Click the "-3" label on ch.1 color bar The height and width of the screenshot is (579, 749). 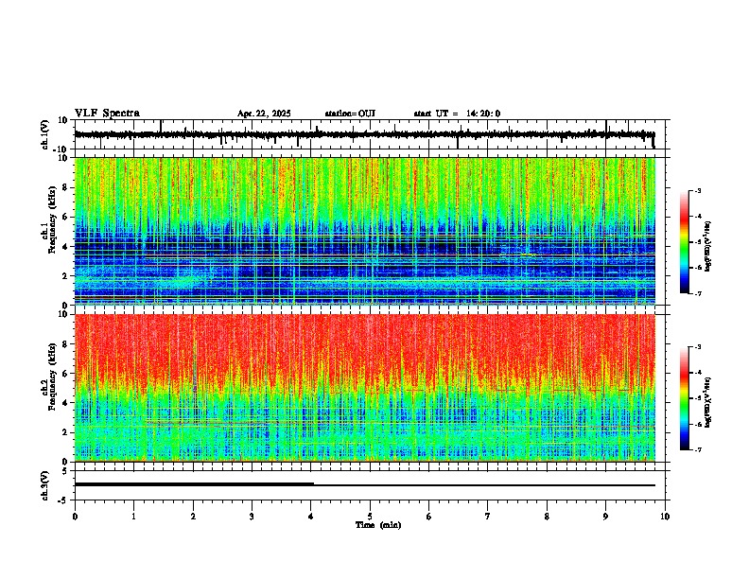click(697, 190)
